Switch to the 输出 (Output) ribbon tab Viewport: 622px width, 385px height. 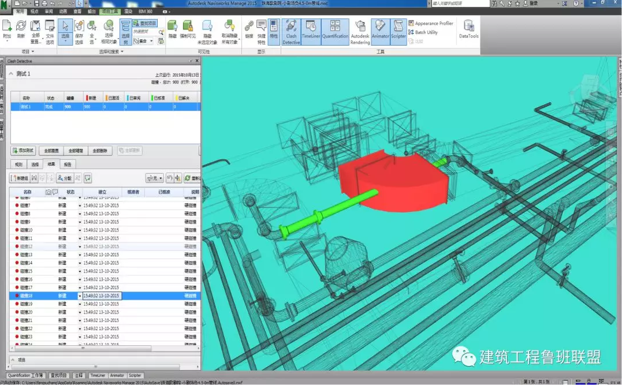(92, 12)
